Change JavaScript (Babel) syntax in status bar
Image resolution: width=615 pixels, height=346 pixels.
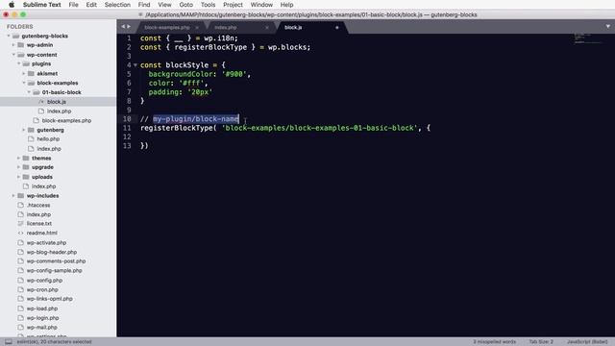tap(587, 342)
